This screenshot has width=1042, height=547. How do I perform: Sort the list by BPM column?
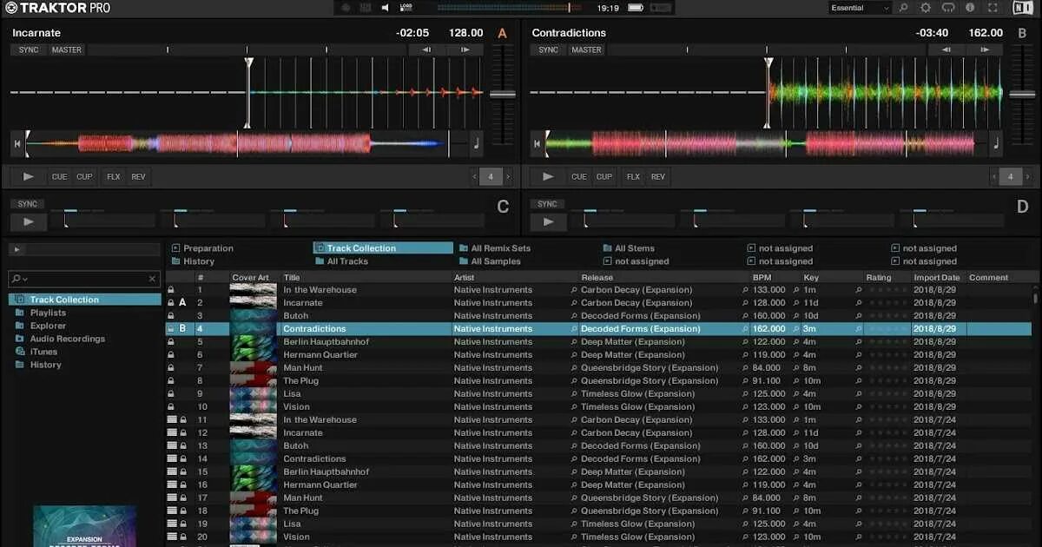(762, 278)
